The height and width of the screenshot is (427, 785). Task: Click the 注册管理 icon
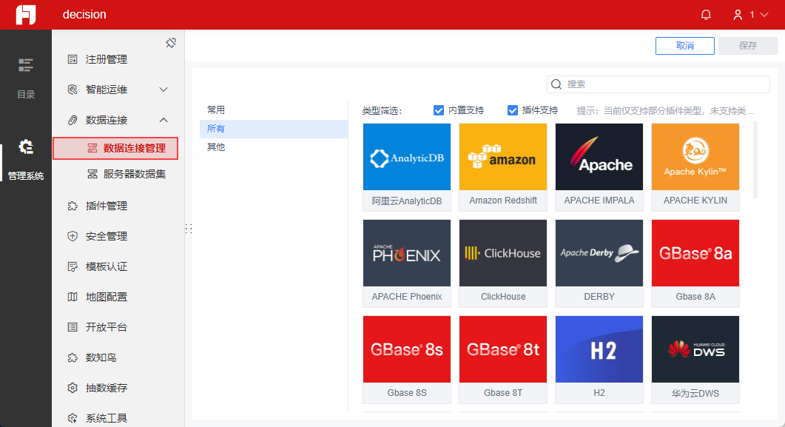tap(73, 59)
